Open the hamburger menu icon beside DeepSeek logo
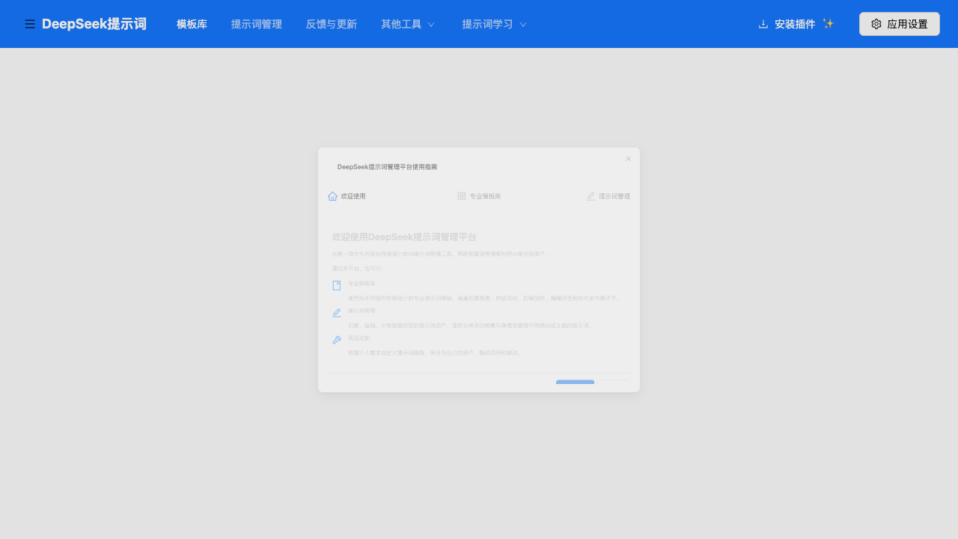 click(x=30, y=24)
